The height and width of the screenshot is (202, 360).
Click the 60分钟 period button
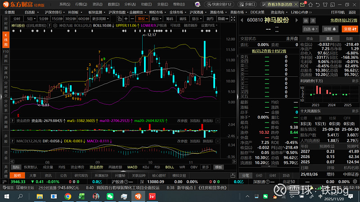84,19
